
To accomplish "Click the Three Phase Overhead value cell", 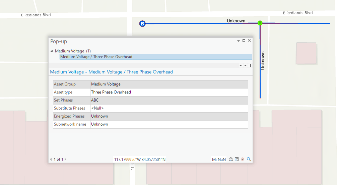I will point(169,92).
